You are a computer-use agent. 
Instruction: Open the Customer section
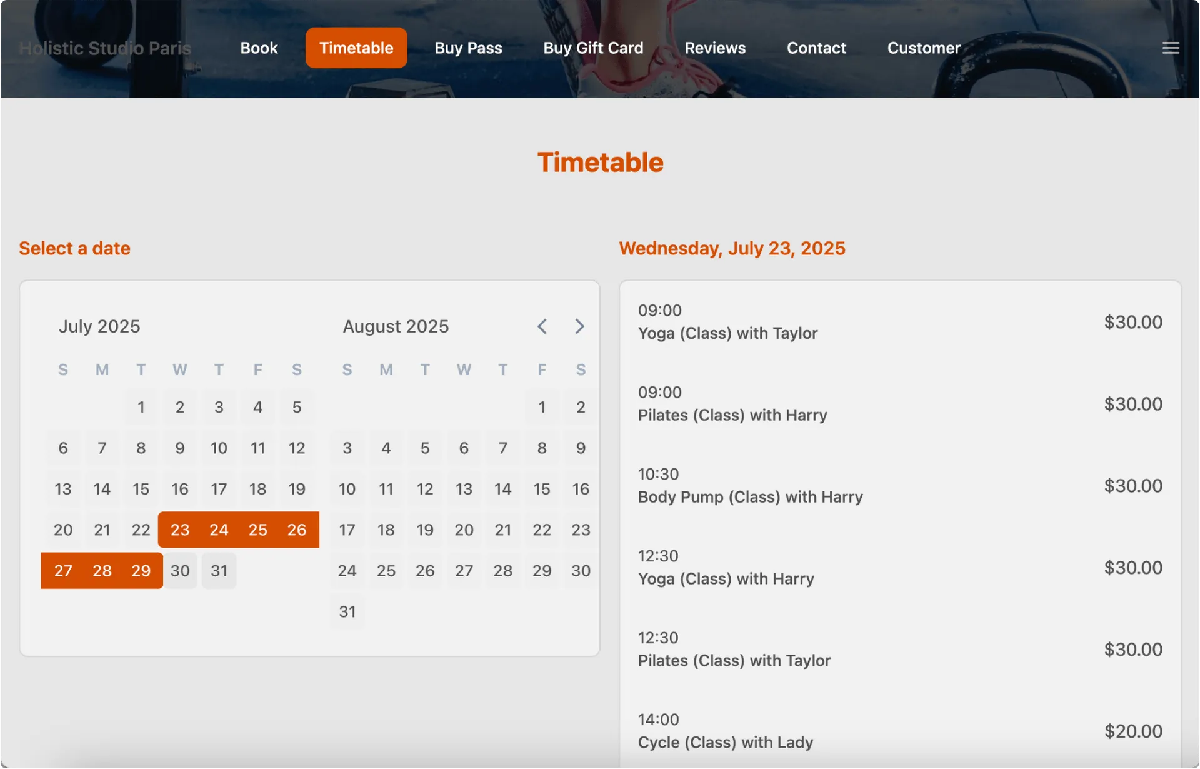(x=924, y=48)
